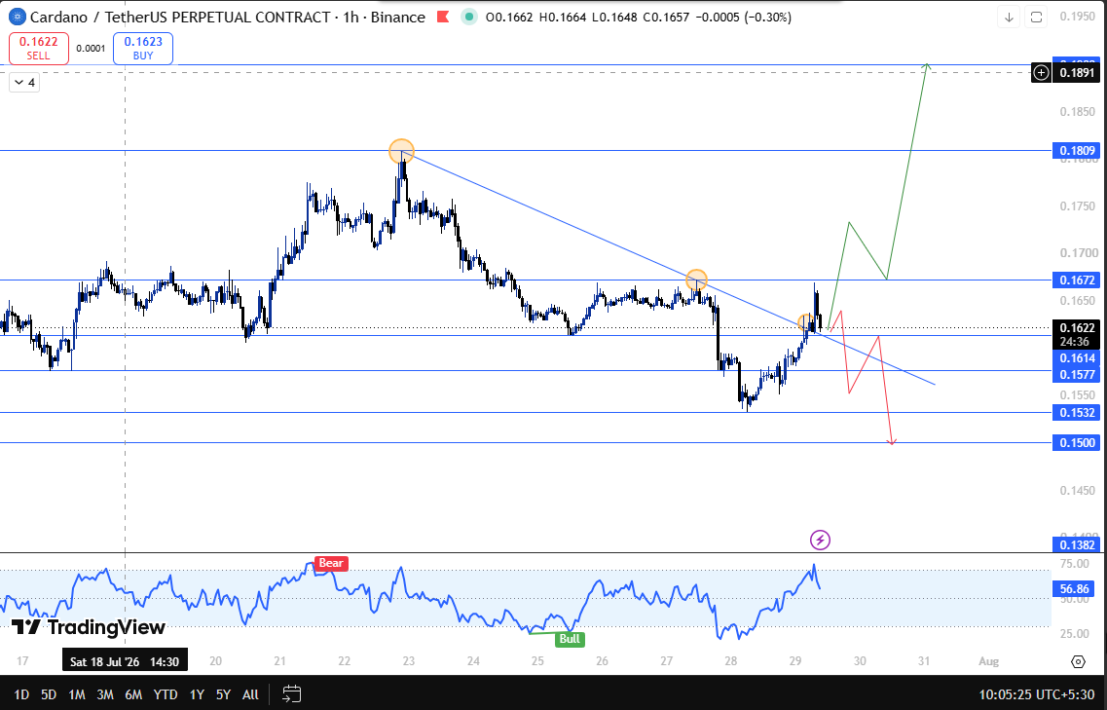This screenshot has width=1107, height=710.
Task: Click the green market status dot icon
Action: coord(468,17)
